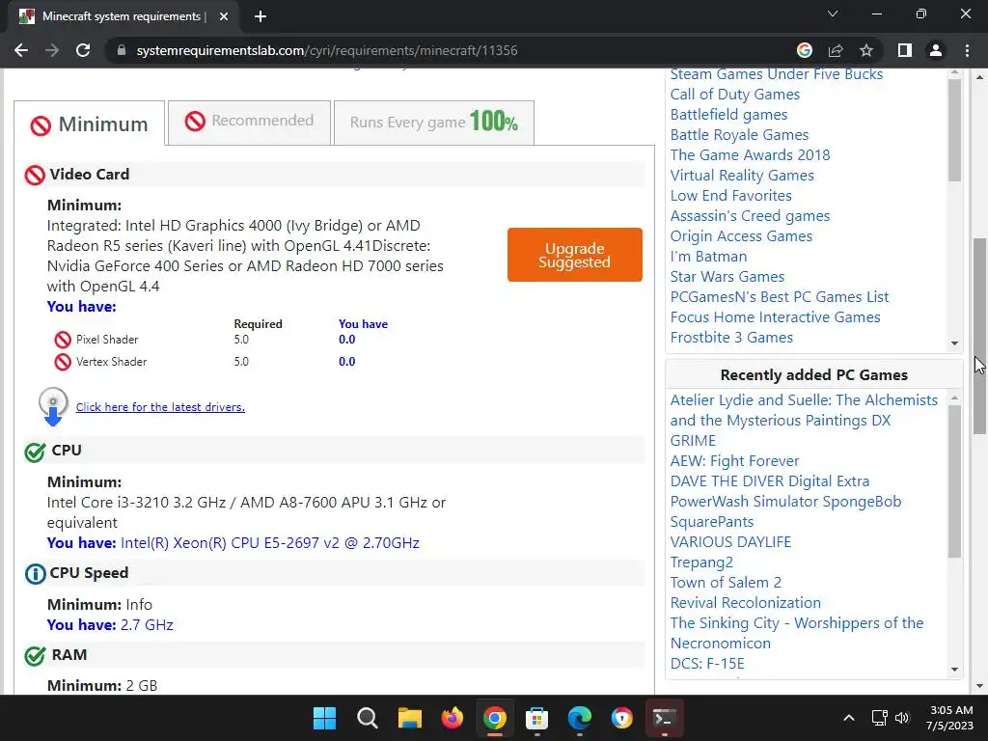Click the Pixel Shader fail icon
This screenshot has height=741, width=988.
coord(63,340)
